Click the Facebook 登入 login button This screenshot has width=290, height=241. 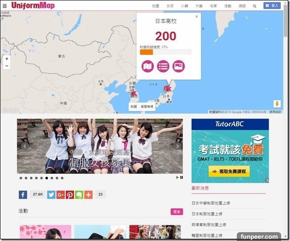point(272,6)
